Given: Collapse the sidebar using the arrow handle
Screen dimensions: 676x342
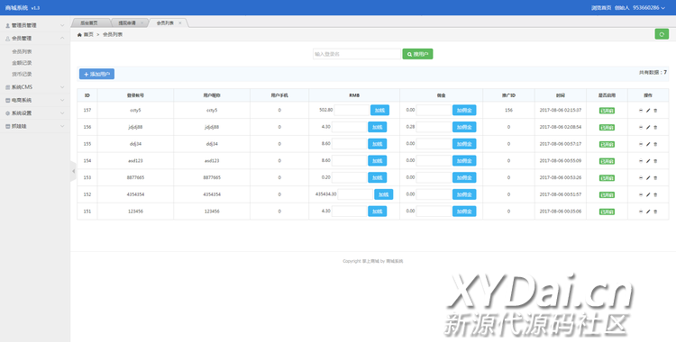Looking at the screenshot, I should (73, 171).
